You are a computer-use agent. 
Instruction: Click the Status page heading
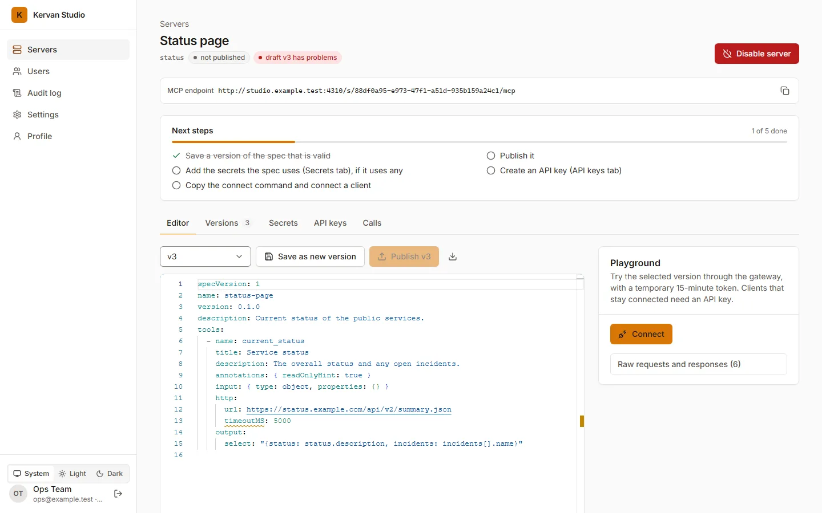point(194,41)
